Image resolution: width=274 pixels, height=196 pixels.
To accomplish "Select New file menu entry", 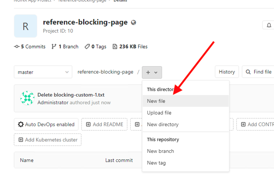I will pos(185,101).
